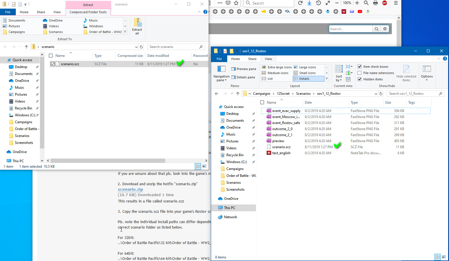449x261 pixels.
Task: Collapse ribbon in Rostov window
Action: pos(439,59)
